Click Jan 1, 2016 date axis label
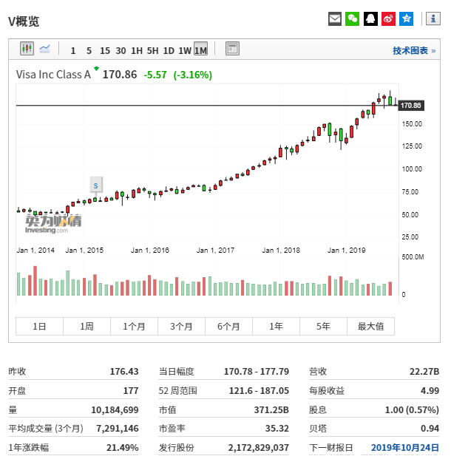 tap(150, 250)
